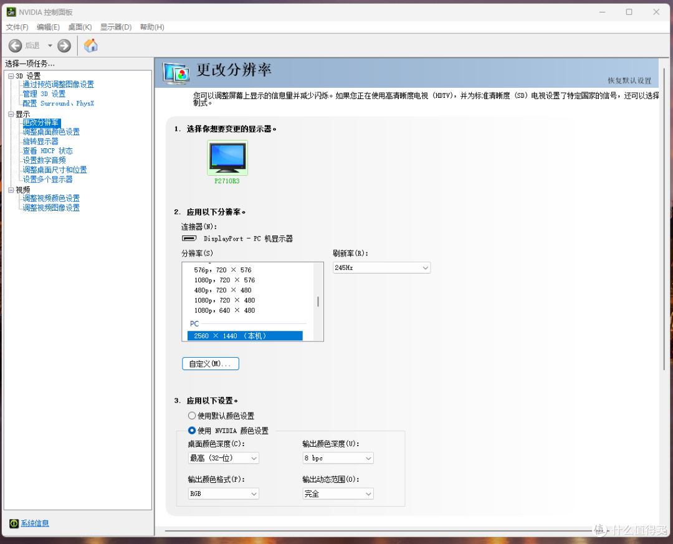Open 输出颜色深度 8 bpc dropdown
Image resolution: width=673 pixels, height=544 pixels.
coord(338,458)
